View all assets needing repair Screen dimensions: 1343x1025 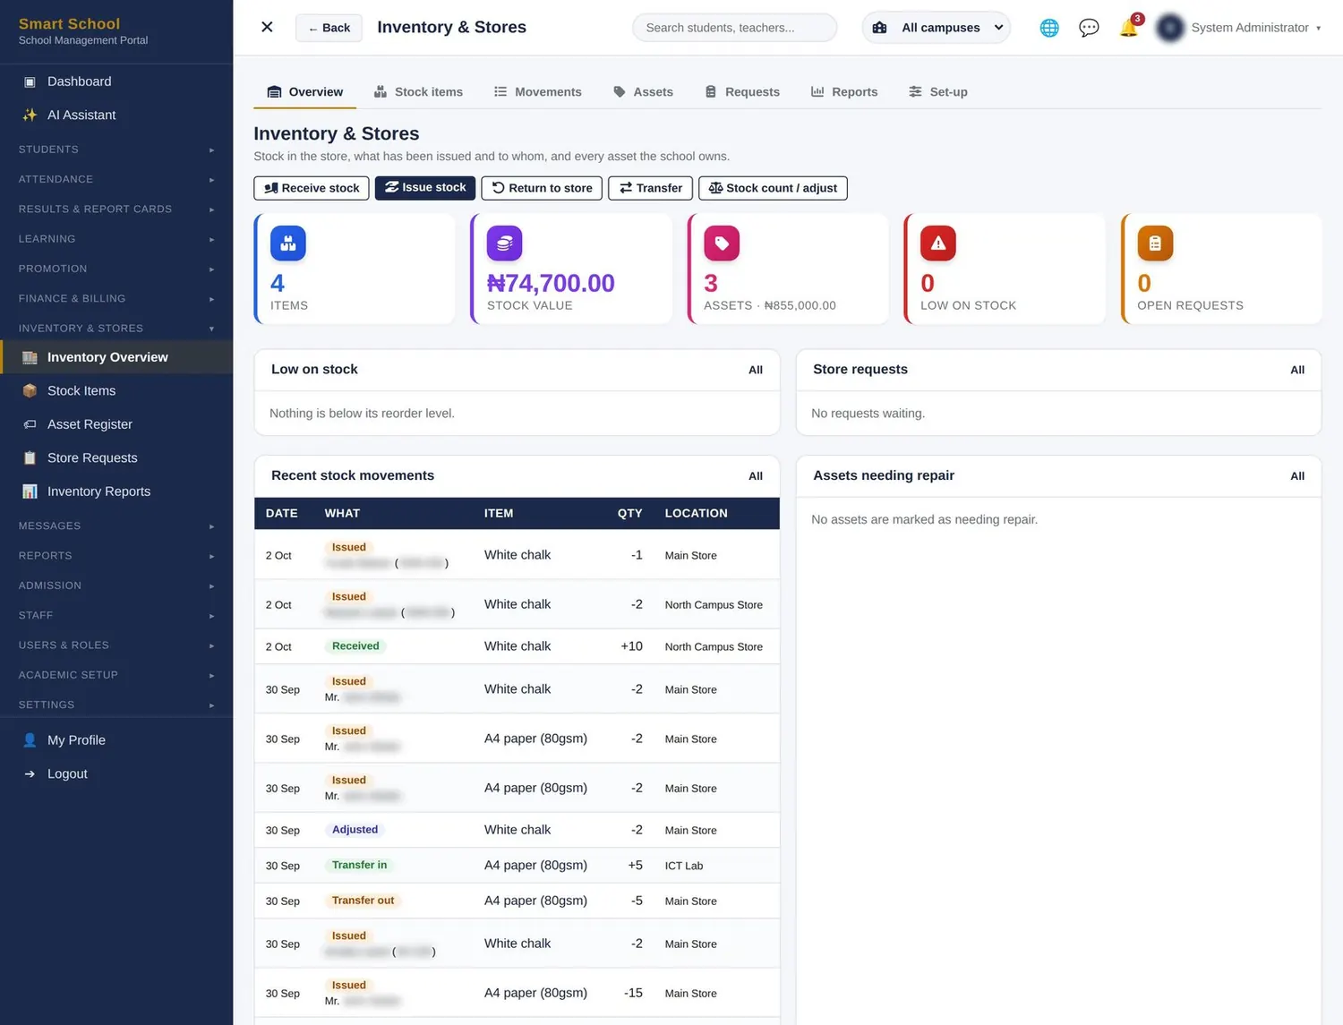(1297, 476)
